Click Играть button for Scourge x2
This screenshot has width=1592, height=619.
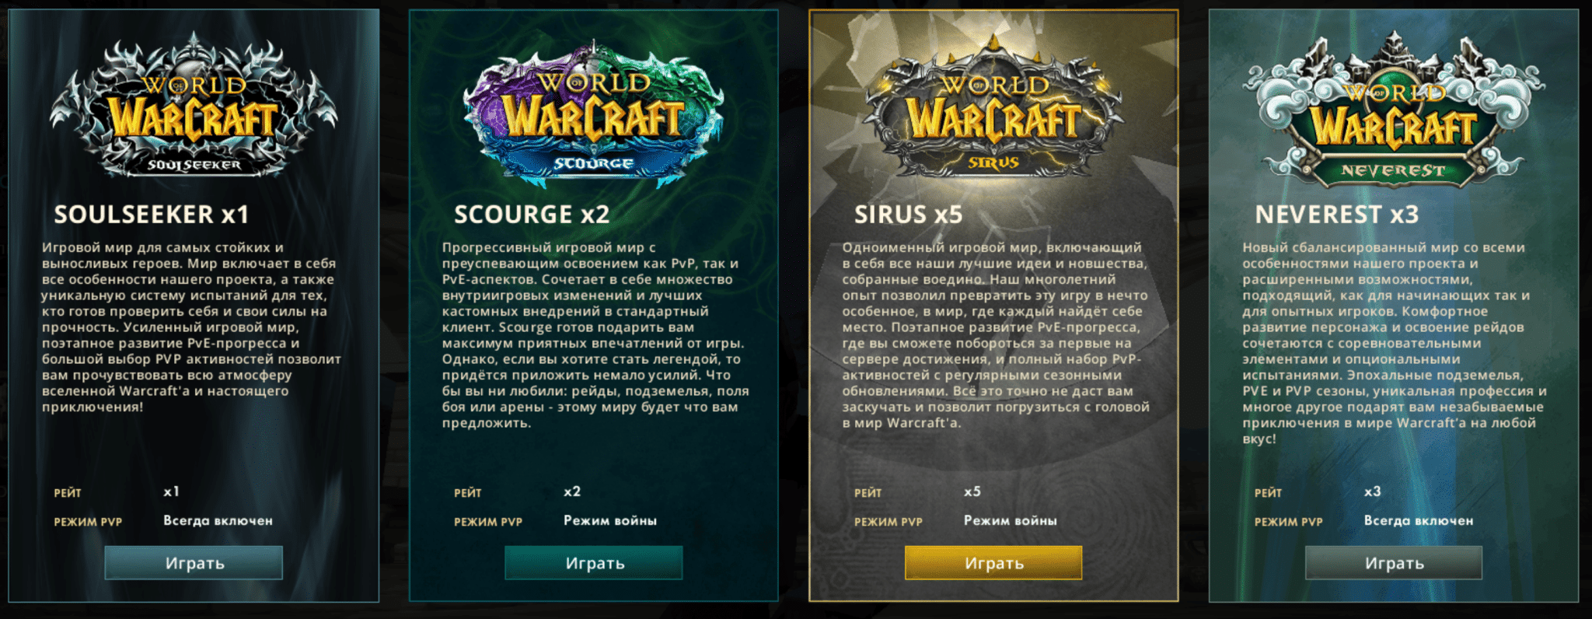(594, 563)
